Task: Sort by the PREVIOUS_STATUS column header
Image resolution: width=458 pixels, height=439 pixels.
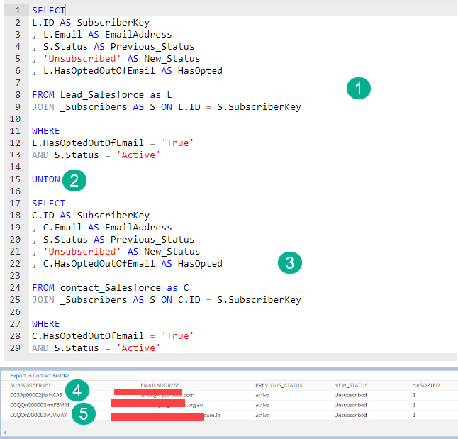Action: point(277,385)
